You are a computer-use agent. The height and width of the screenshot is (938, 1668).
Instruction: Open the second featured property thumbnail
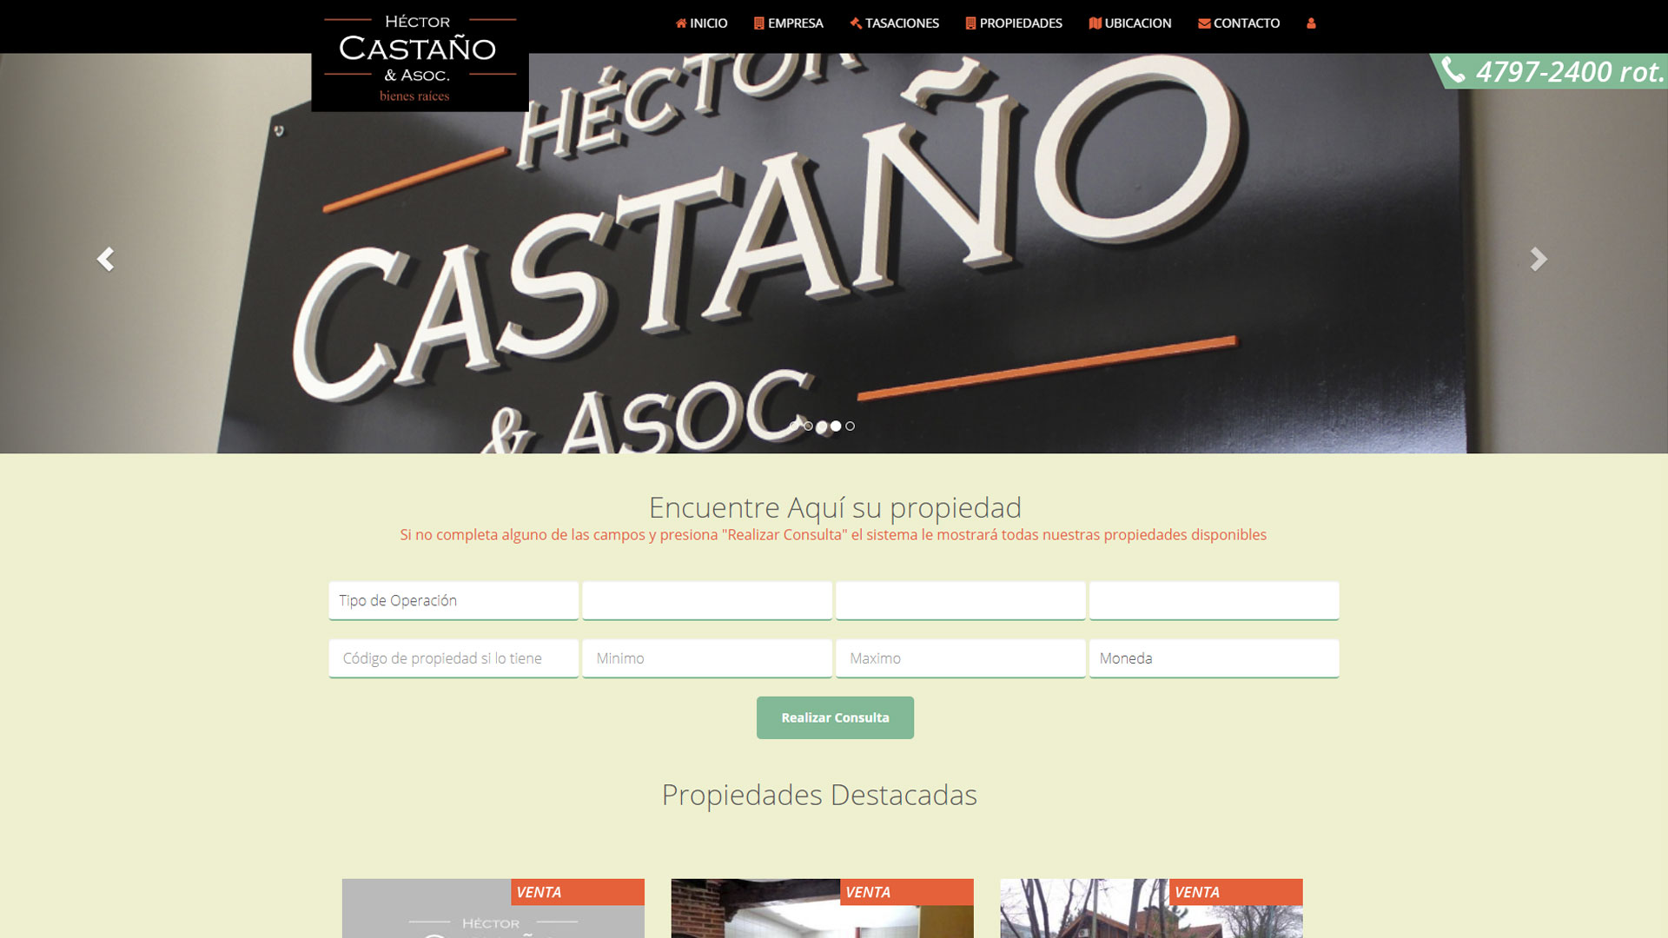tap(822, 910)
